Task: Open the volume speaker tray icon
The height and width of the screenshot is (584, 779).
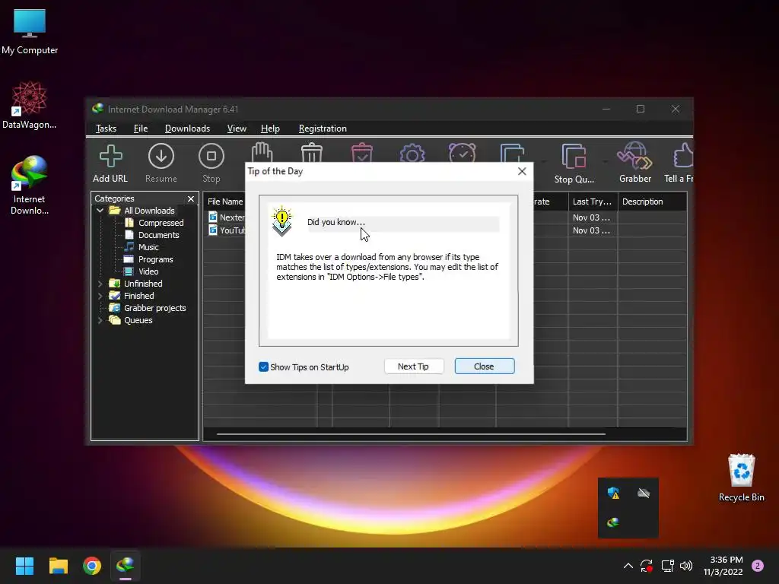Action: [x=686, y=566]
